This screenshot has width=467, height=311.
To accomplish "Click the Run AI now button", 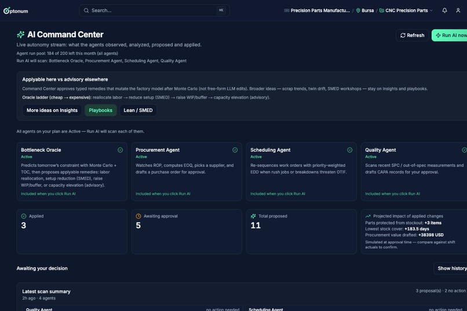I will (x=450, y=35).
